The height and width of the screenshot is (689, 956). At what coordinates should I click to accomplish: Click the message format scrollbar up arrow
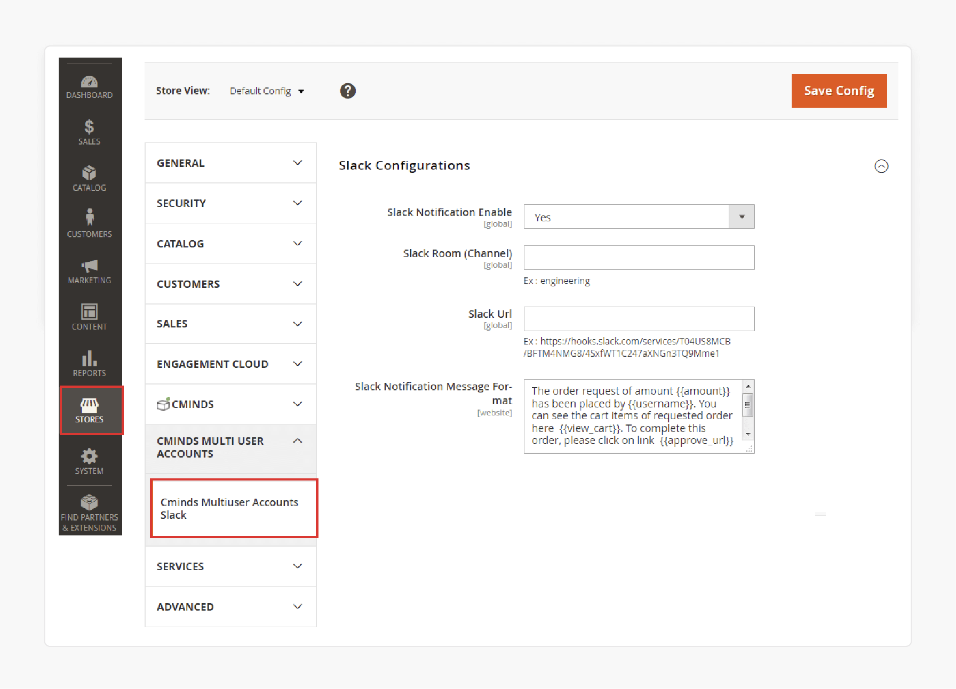tap(748, 386)
